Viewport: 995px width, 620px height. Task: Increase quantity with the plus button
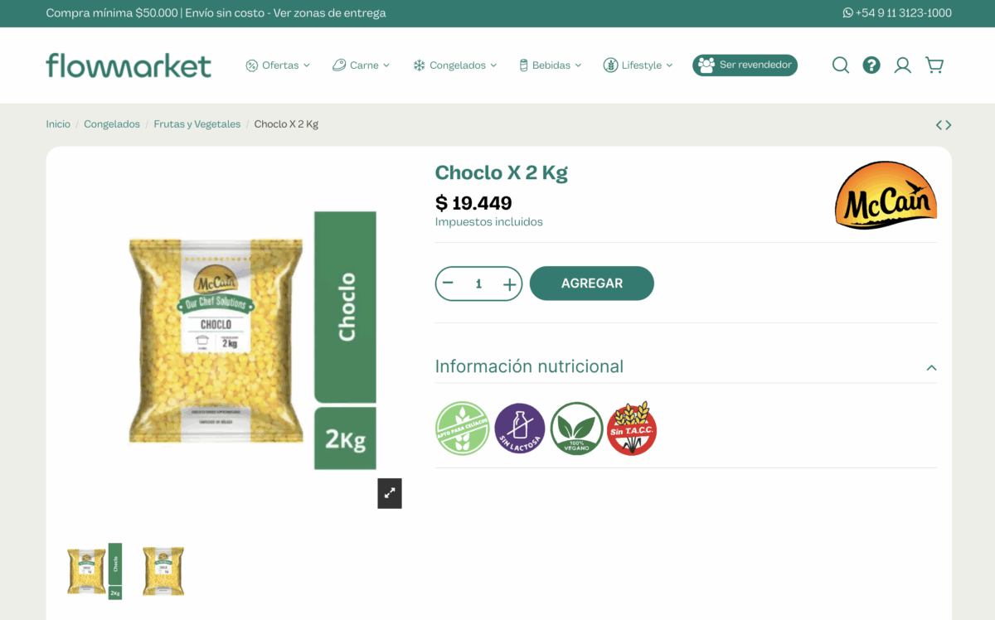509,284
